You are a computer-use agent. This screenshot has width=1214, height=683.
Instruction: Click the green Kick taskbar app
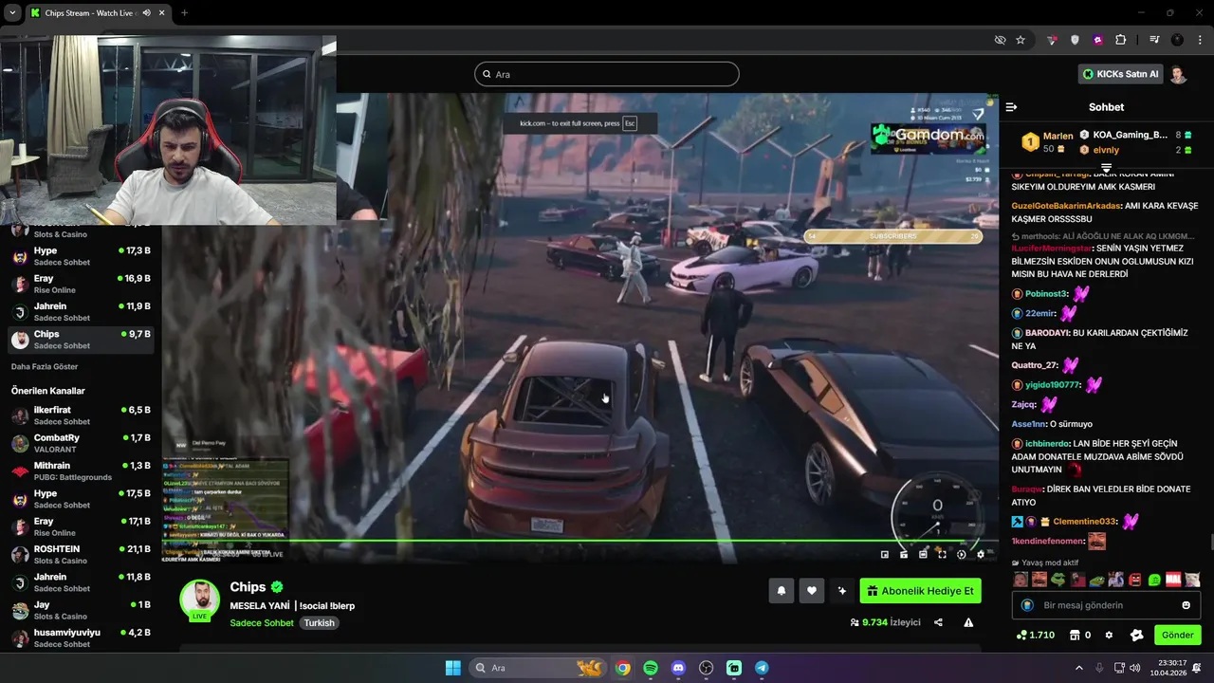click(x=734, y=668)
